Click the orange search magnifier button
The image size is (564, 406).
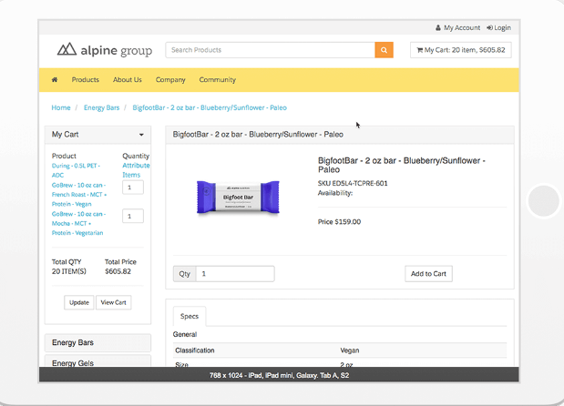(x=384, y=50)
